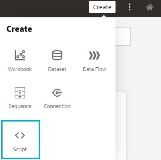Go to Home via house icon
Viewport: 161px width, 160px height.
150,7
